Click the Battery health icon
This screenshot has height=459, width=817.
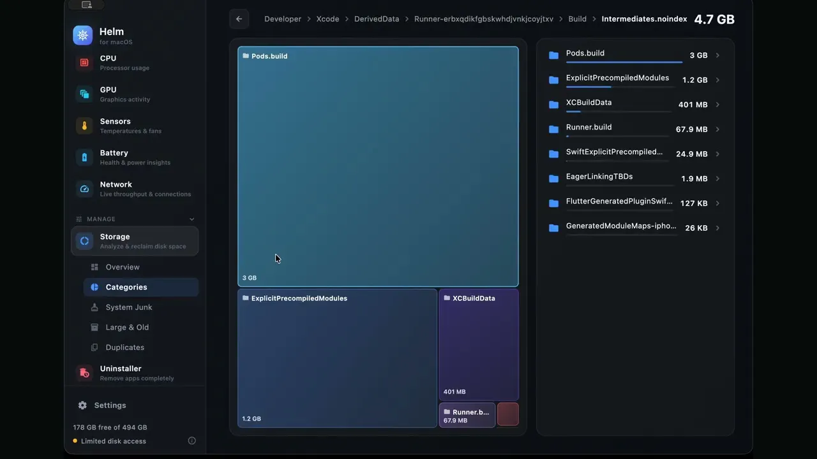click(x=84, y=157)
